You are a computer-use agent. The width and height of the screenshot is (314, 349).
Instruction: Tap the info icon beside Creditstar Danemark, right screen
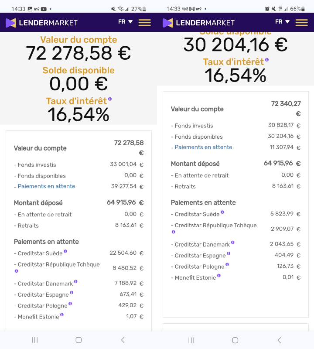232,242
